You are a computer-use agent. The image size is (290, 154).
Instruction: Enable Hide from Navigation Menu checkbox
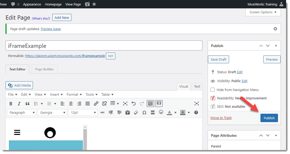(213, 90)
